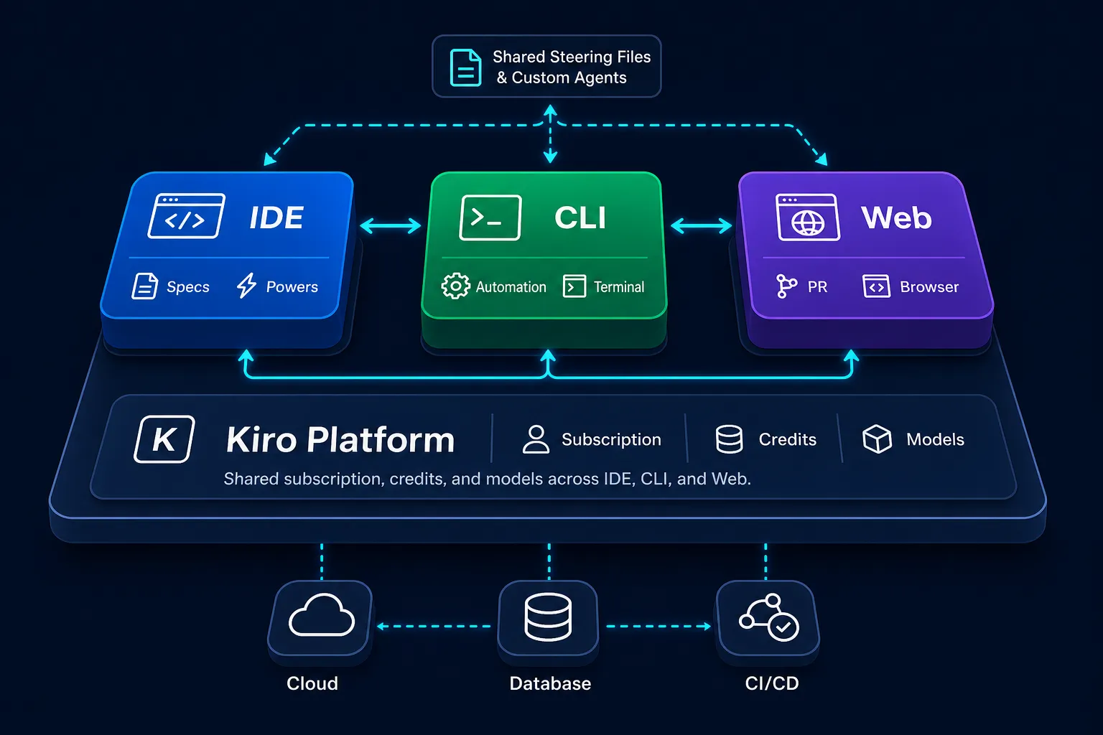
Task: Click the Browser code window icon
Action: pyautogui.click(x=876, y=286)
